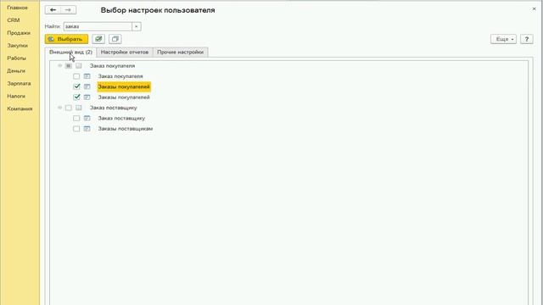The height and width of the screenshot is (305, 543).
Task: Select the non-highlighted Заказы покупателей label
Action: point(124,97)
